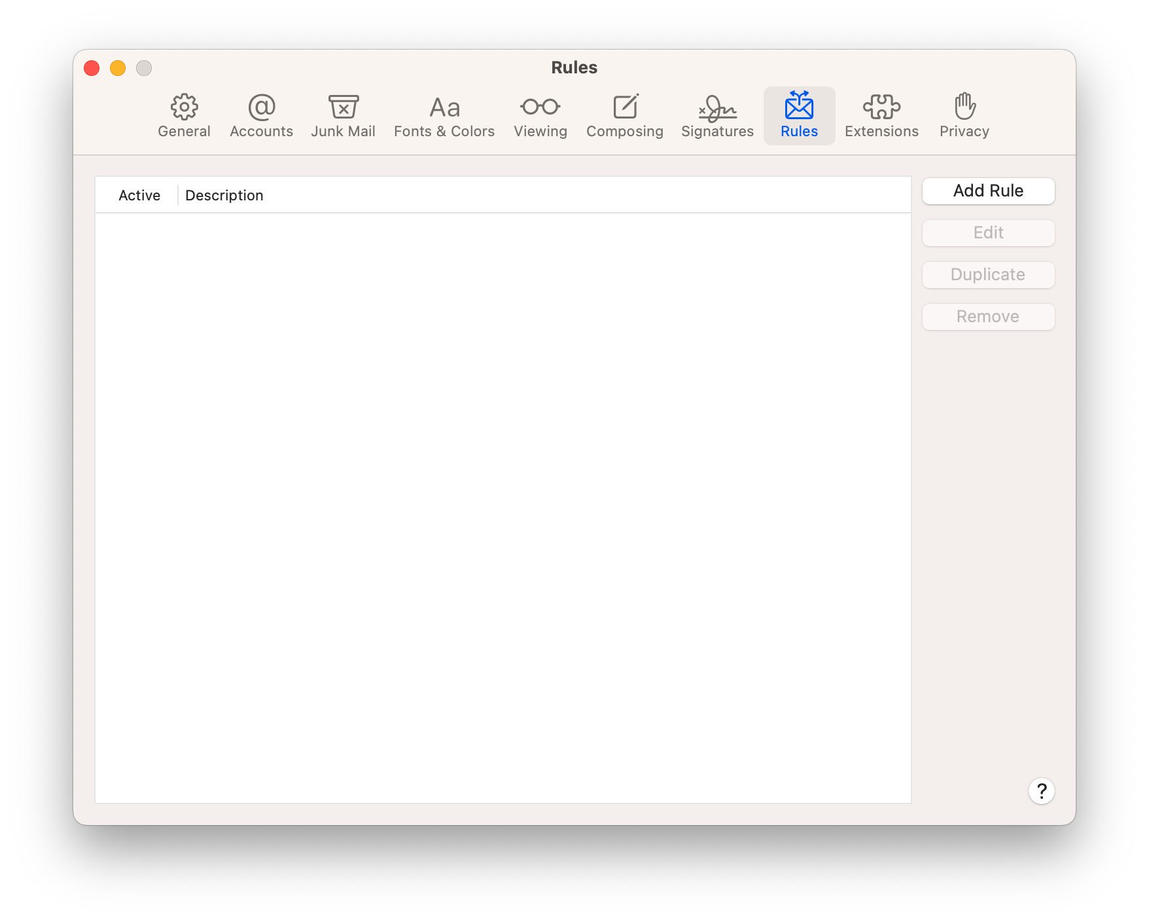The height and width of the screenshot is (922, 1149).
Task: Close the Rules window with red button
Action: pyautogui.click(x=92, y=68)
